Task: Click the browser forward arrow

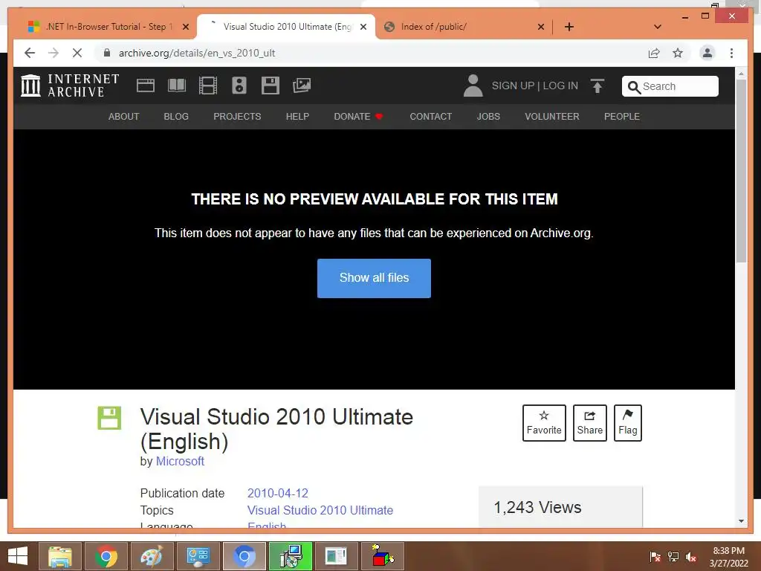Action: (54, 53)
